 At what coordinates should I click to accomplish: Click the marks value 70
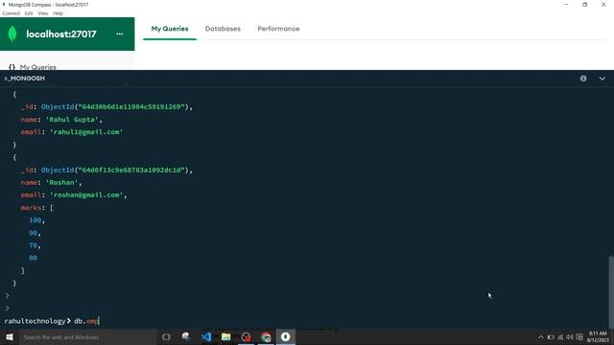pos(33,245)
